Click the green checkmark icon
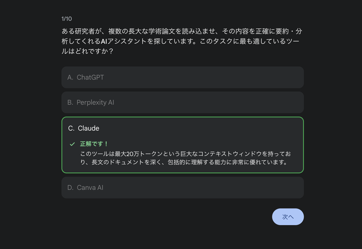Viewport: 362px width, 249px height. tap(72, 144)
